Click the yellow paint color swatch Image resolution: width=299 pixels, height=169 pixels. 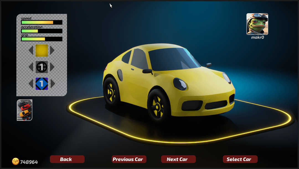(42, 50)
